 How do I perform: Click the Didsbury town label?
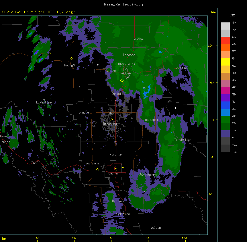click(110, 124)
